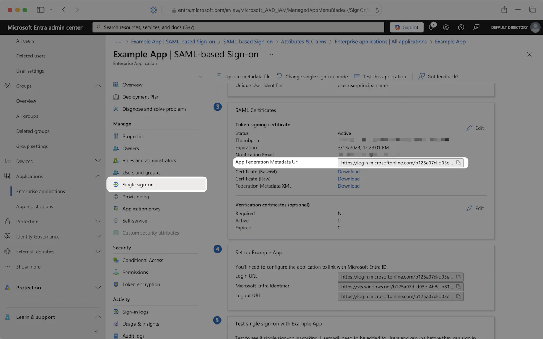Image resolution: width=543 pixels, height=339 pixels.
Task: Open the more options ellipsis beside the title
Action: (x=271, y=54)
